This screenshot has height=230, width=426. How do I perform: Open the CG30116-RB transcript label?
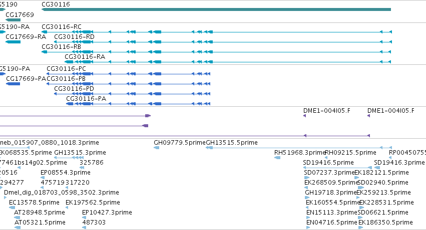(61, 47)
